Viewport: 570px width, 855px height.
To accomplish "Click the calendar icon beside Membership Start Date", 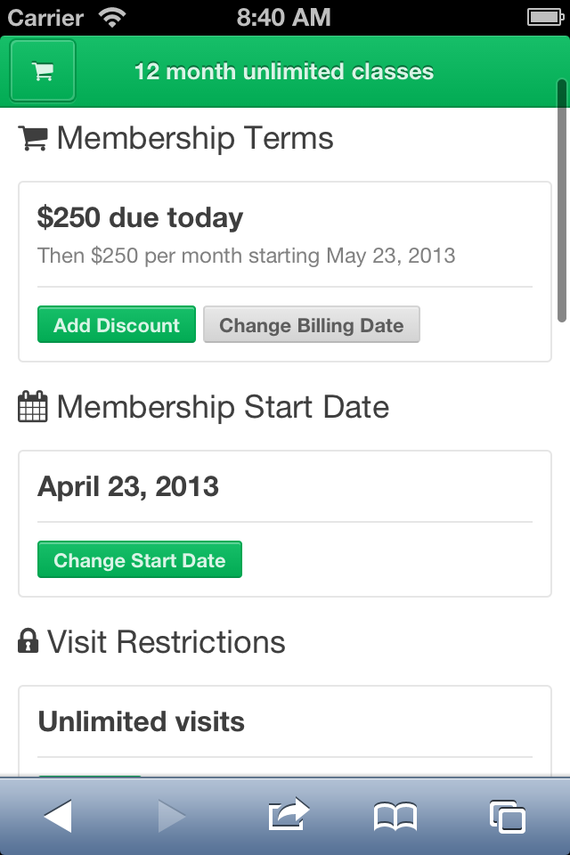I will [x=33, y=408].
